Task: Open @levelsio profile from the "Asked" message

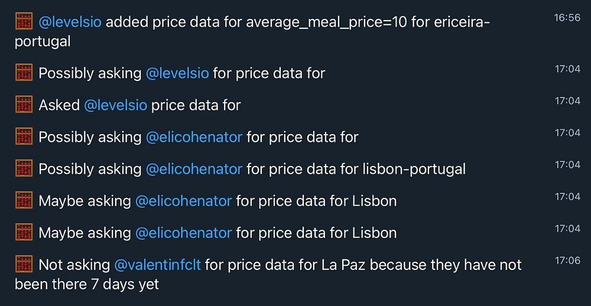Action: (x=115, y=105)
